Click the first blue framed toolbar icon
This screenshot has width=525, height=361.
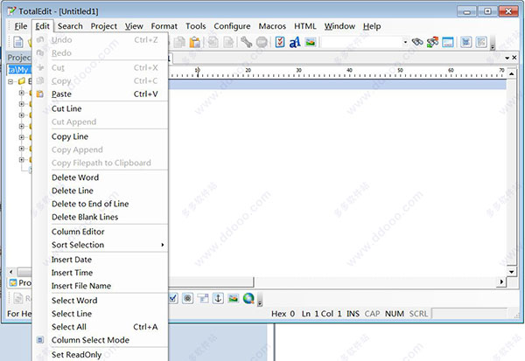click(x=465, y=42)
